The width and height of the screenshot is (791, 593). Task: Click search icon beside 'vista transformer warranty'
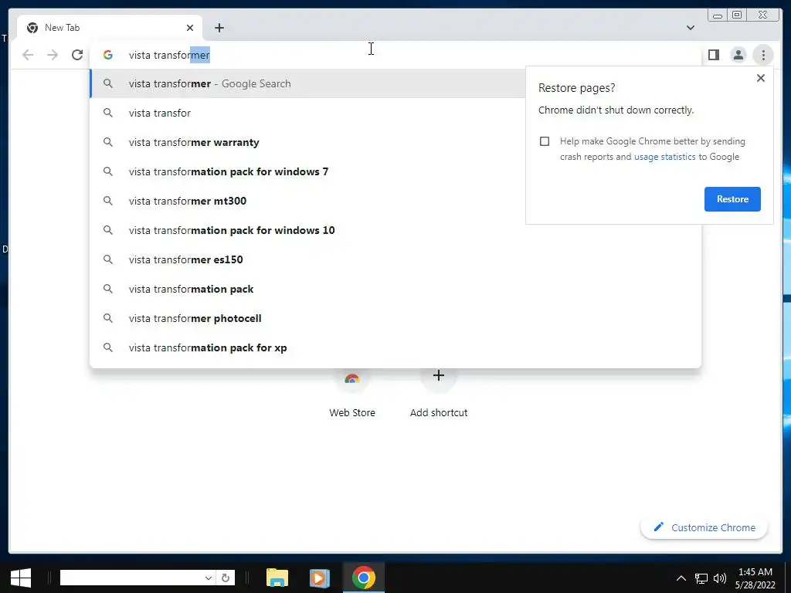(108, 142)
